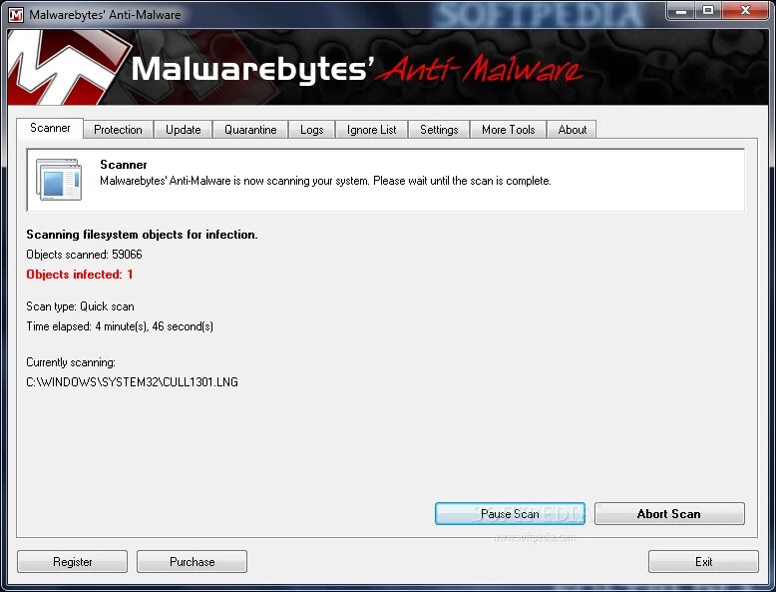The width and height of the screenshot is (776, 592).
Task: Show the About tab
Action: click(x=573, y=130)
